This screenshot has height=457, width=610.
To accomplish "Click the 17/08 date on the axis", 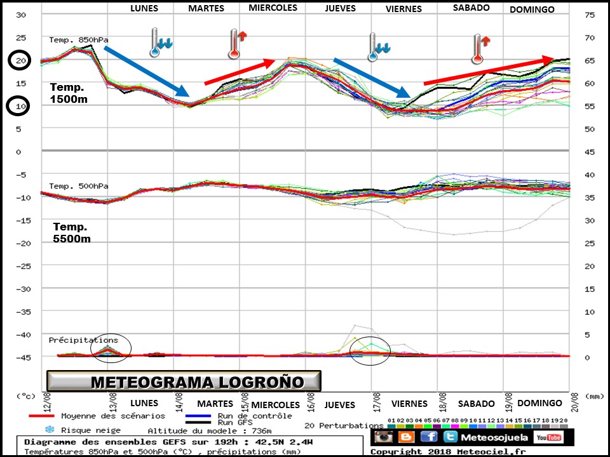I will [x=377, y=402].
